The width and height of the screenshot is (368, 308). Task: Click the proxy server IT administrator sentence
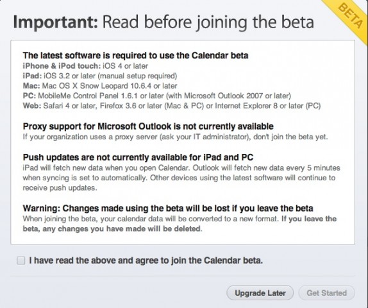pyautogui.click(x=175, y=137)
